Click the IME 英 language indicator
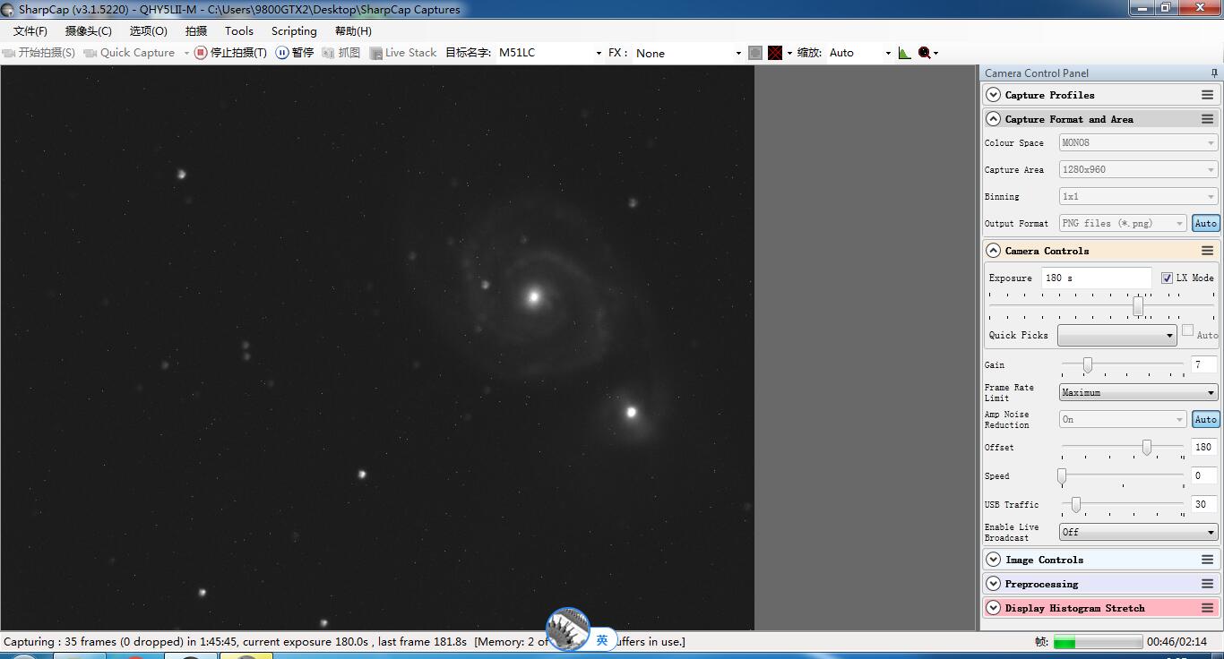Image resolution: width=1224 pixels, height=659 pixels. [602, 640]
